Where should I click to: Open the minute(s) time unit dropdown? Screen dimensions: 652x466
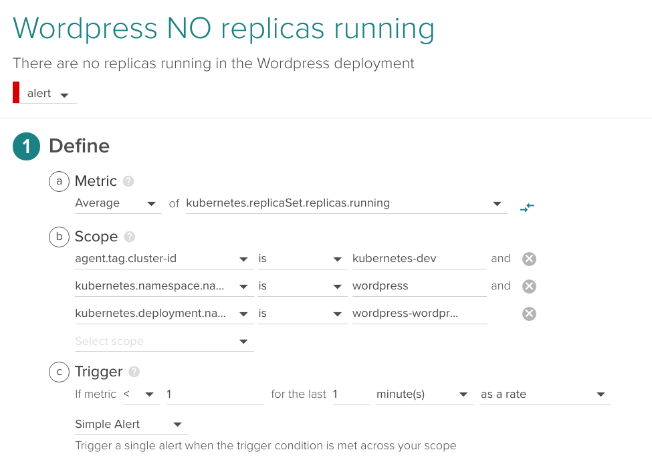coord(425,394)
